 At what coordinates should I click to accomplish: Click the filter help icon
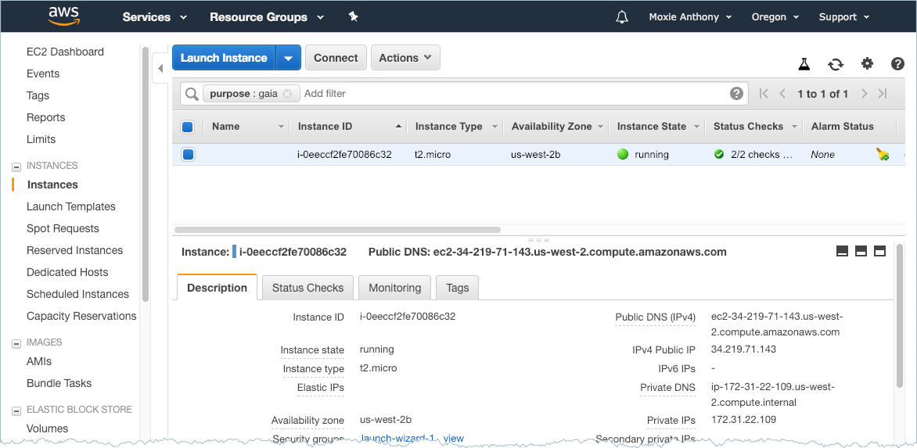click(736, 94)
